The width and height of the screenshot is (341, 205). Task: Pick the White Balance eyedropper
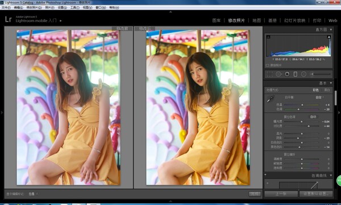tap(271, 99)
